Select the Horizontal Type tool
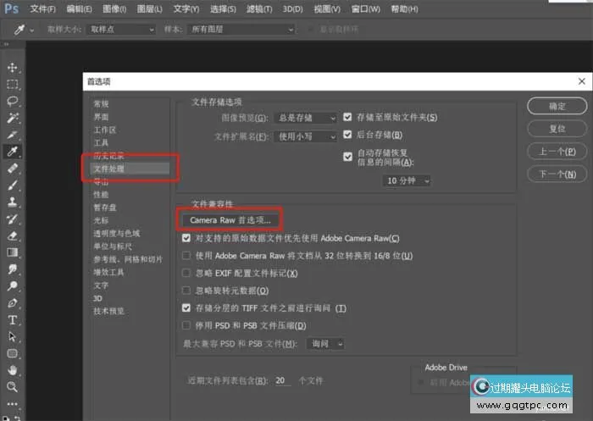The image size is (593, 421). (x=13, y=320)
